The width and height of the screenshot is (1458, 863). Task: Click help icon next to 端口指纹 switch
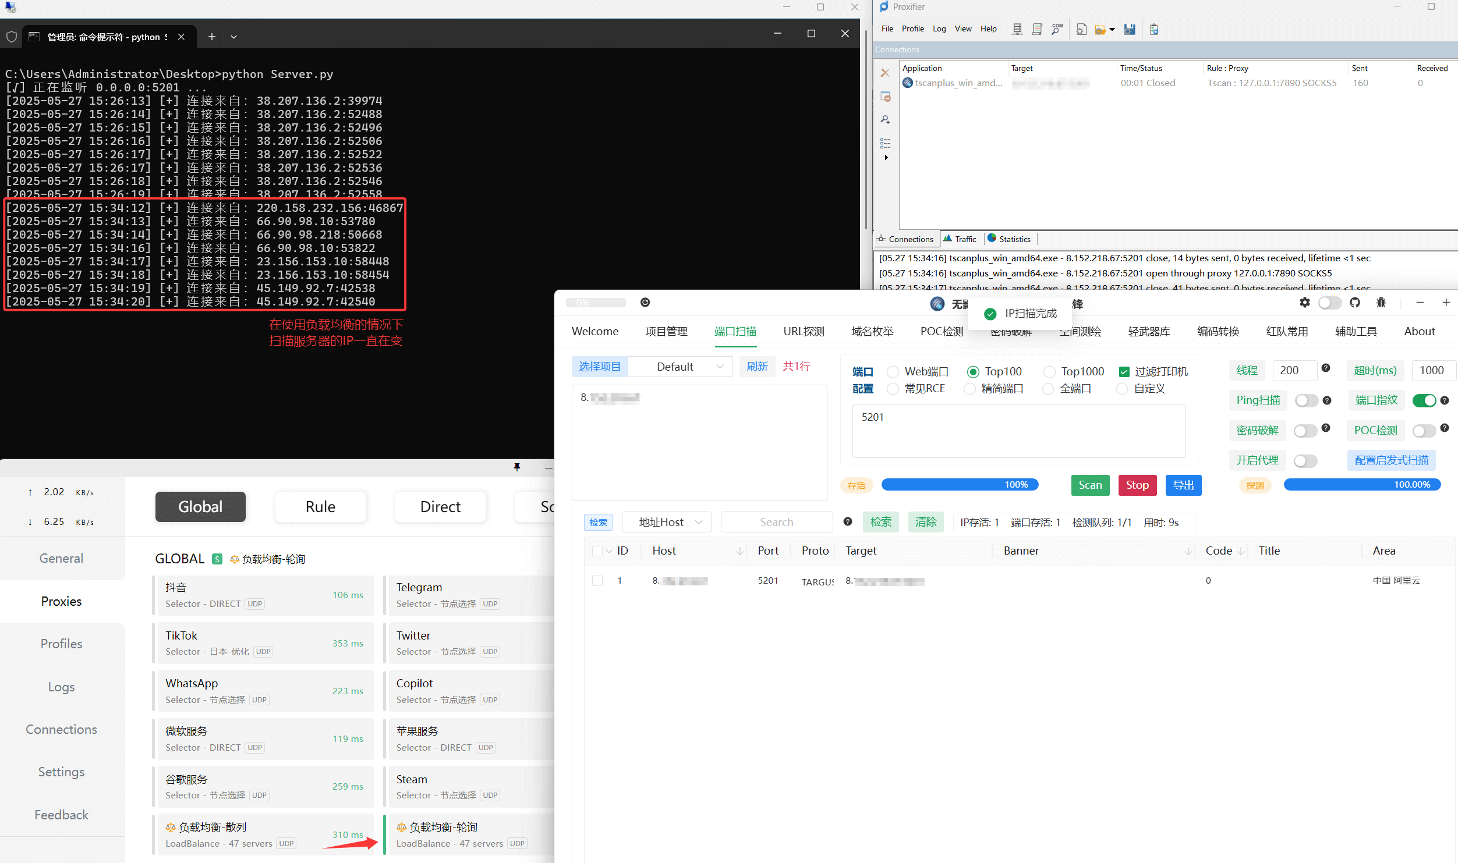1445,400
